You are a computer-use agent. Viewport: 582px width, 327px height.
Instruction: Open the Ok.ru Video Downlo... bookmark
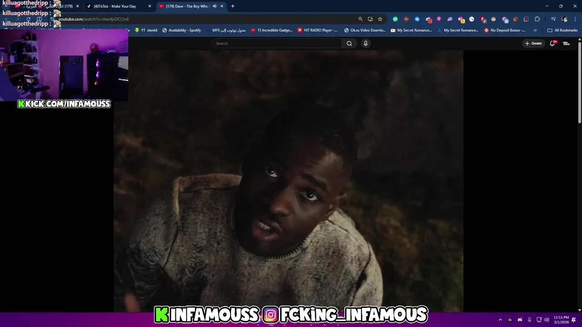tap(365, 30)
